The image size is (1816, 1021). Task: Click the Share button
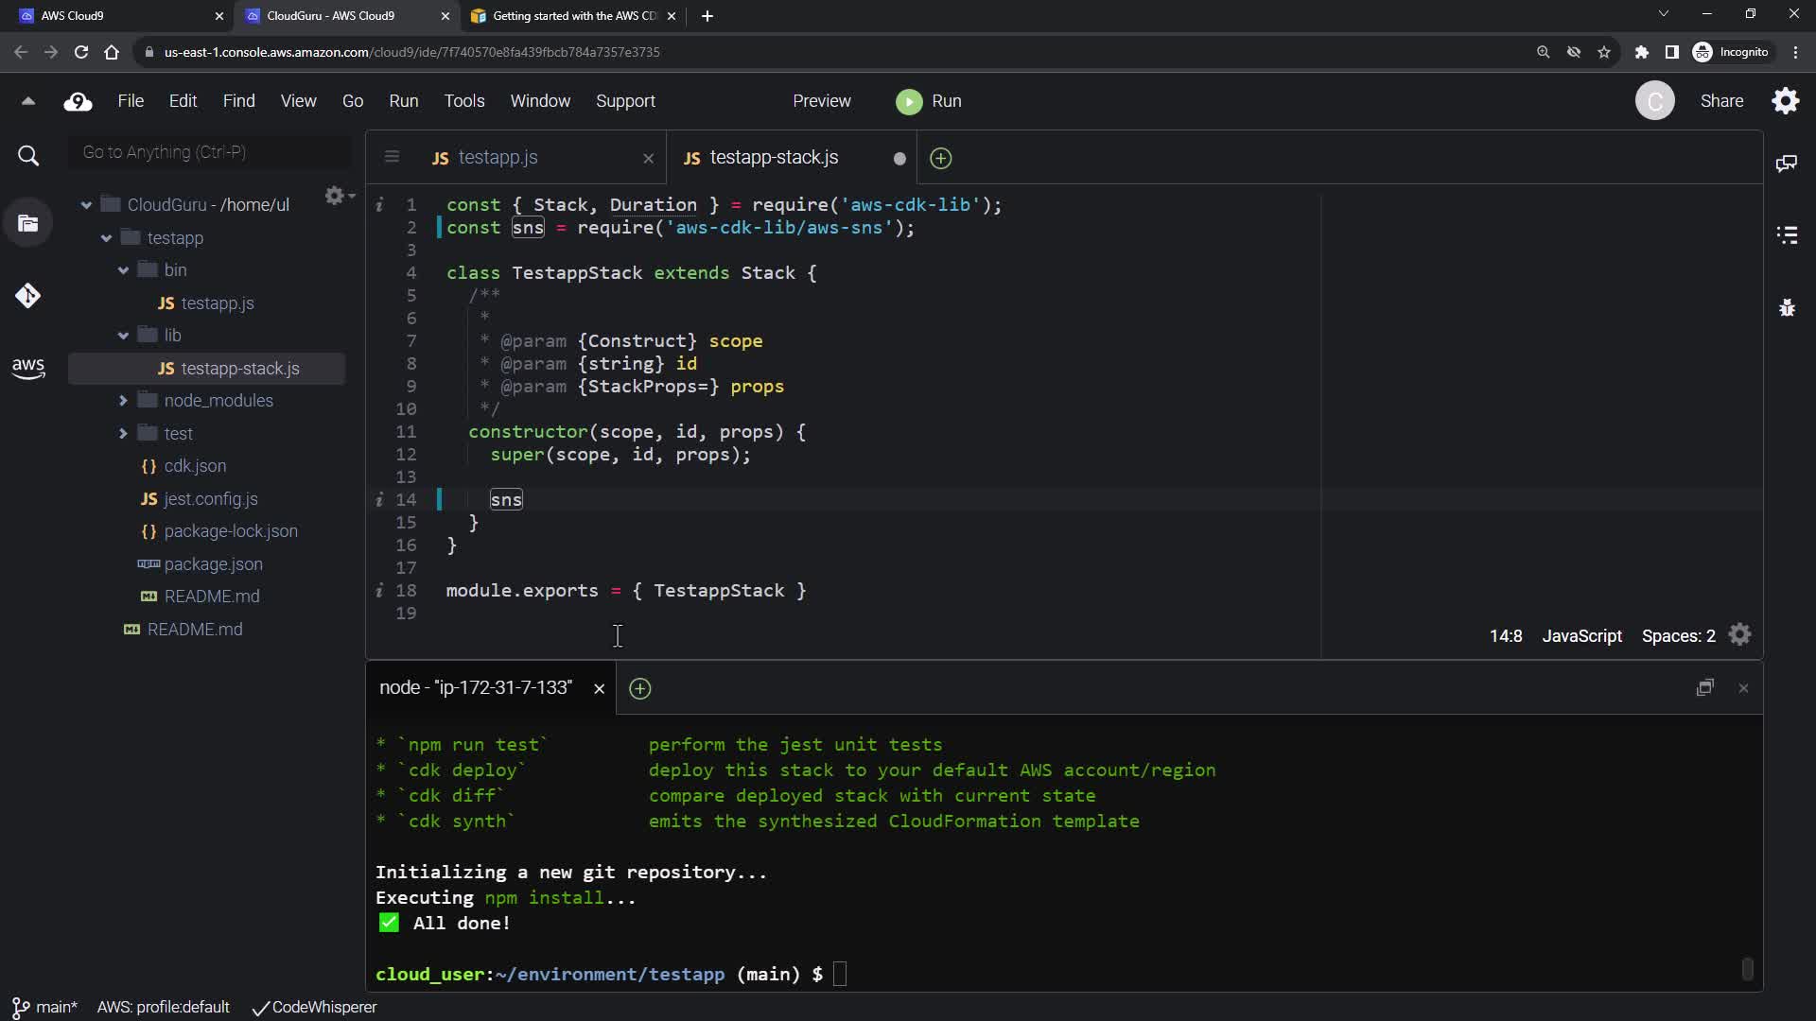point(1720,101)
